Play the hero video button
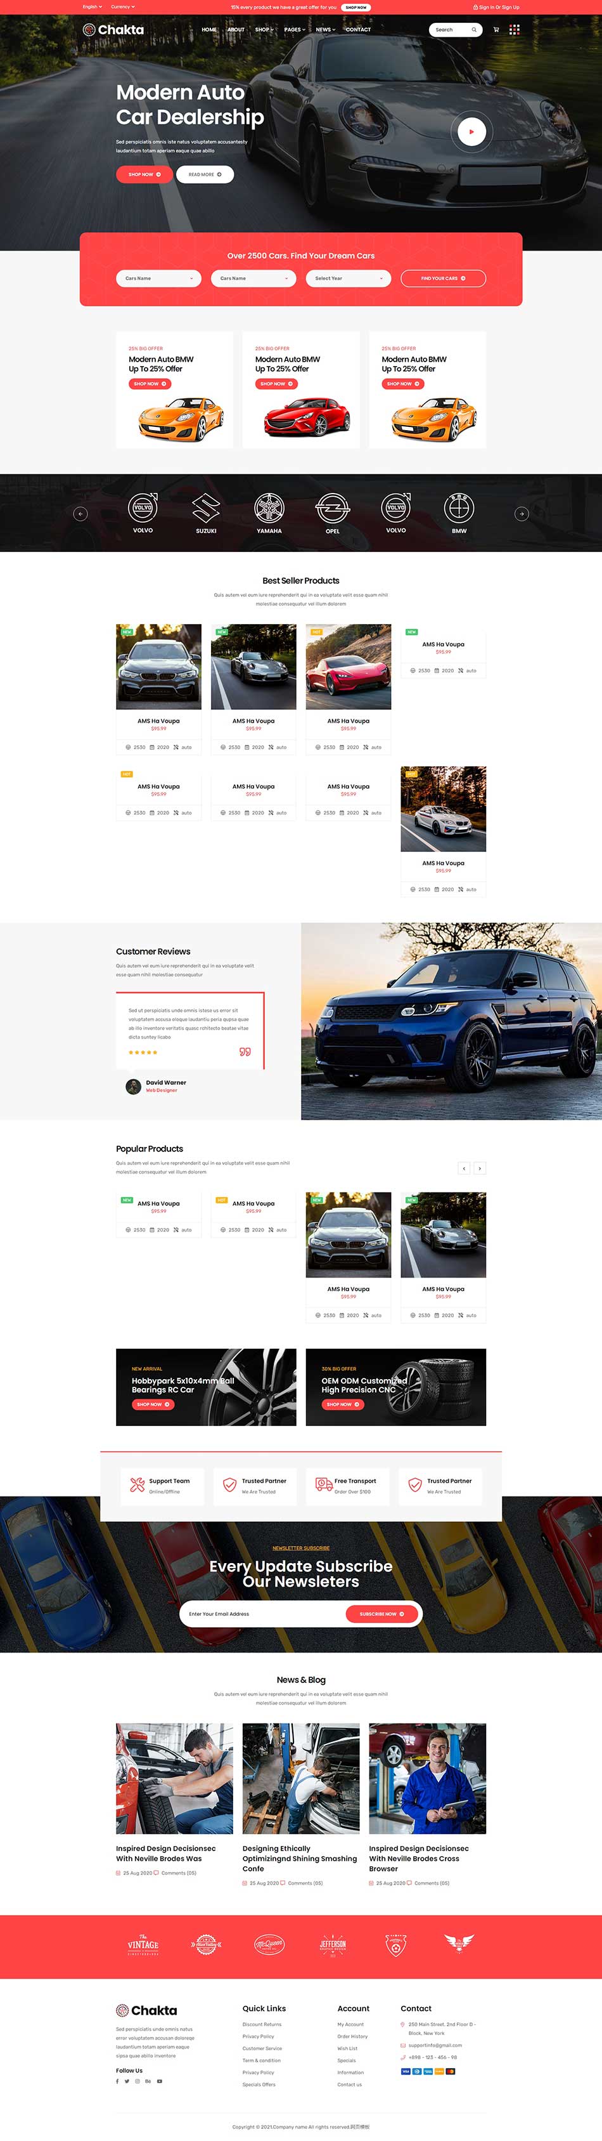The image size is (602, 2141). click(x=471, y=131)
